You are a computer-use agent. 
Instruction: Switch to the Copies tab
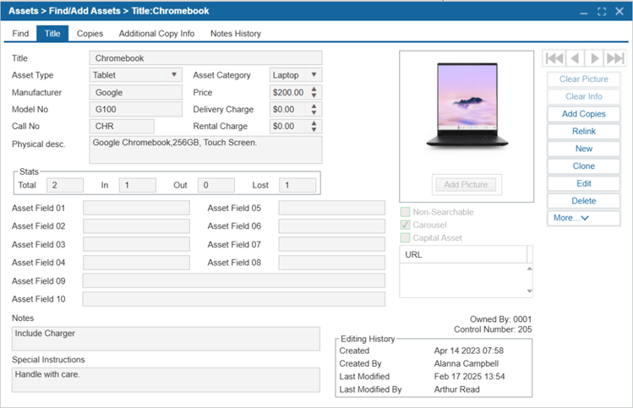[x=90, y=34]
